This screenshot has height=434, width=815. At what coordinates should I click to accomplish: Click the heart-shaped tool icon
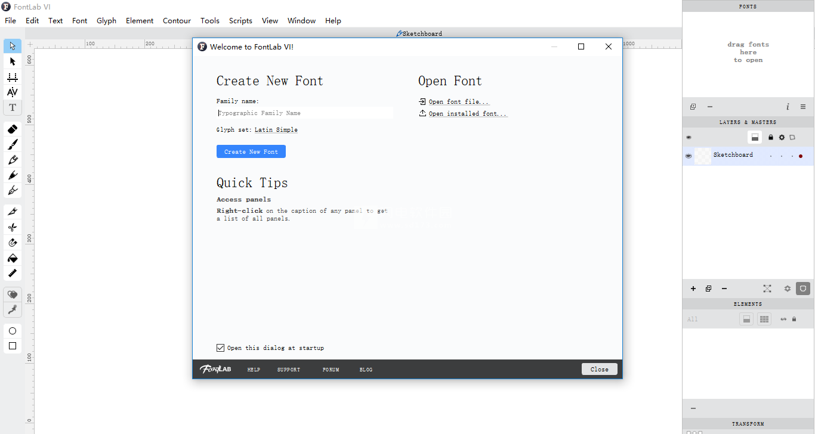click(x=13, y=294)
